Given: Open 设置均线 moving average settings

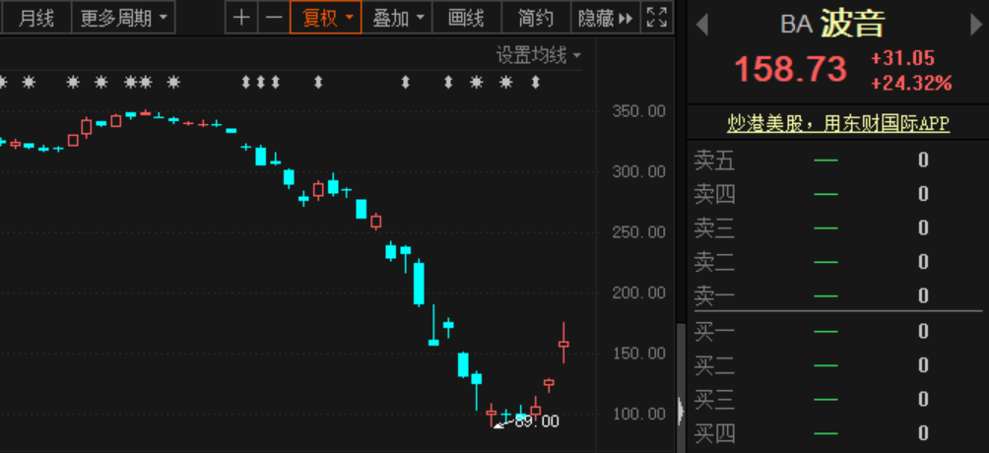Looking at the screenshot, I should pos(538,55).
